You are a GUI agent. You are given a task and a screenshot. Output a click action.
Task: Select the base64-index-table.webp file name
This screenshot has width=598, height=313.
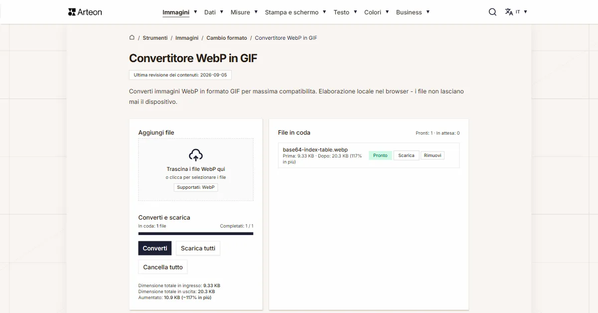point(315,150)
